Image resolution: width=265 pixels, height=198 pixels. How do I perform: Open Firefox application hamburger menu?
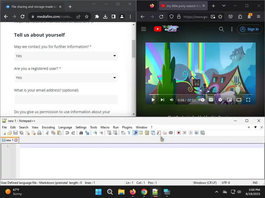(x=259, y=16)
